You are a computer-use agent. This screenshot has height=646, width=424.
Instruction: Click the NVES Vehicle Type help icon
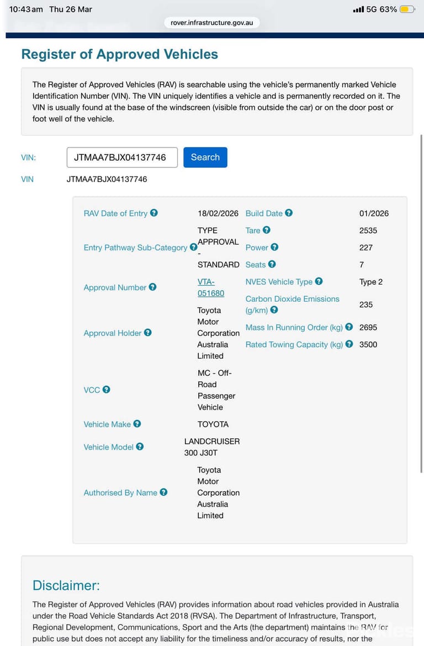(319, 281)
